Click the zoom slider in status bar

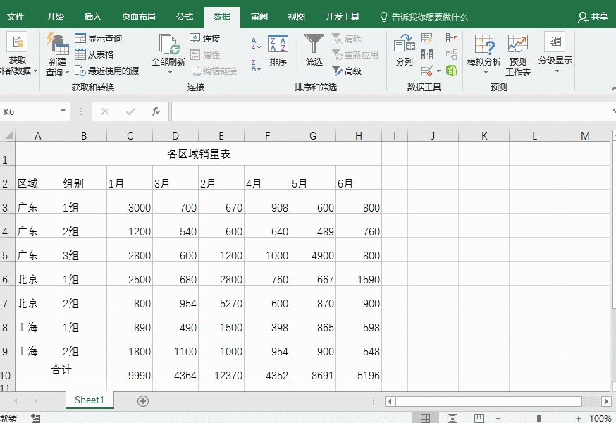538,418
